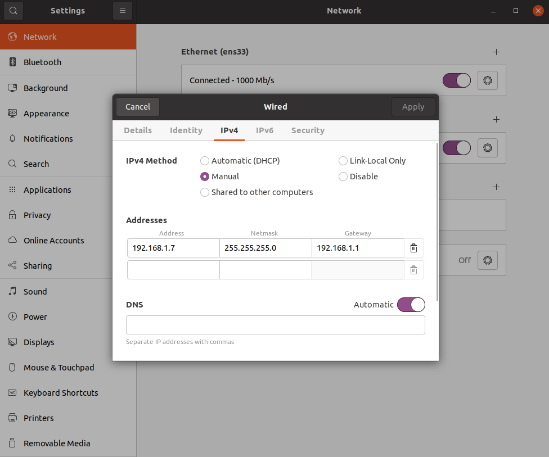The height and width of the screenshot is (457, 549).
Task: Cancel the Wired dialog
Action: [138, 107]
